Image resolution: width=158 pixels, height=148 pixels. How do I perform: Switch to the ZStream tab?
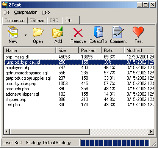click(x=38, y=20)
